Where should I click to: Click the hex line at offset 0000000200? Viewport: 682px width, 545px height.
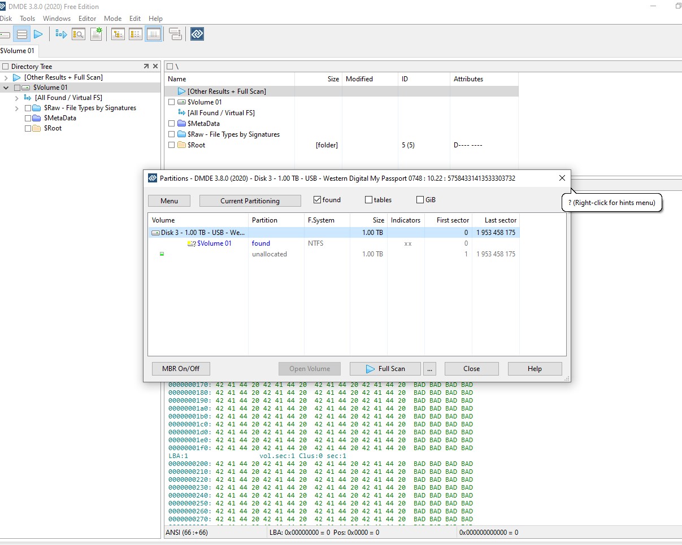point(320,464)
